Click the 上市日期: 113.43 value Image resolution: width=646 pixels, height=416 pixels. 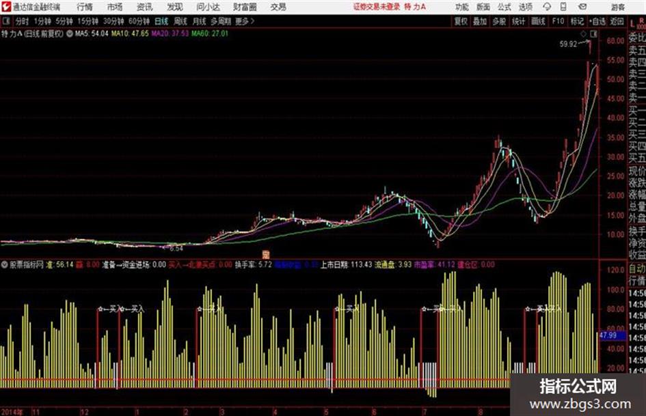tap(346, 265)
